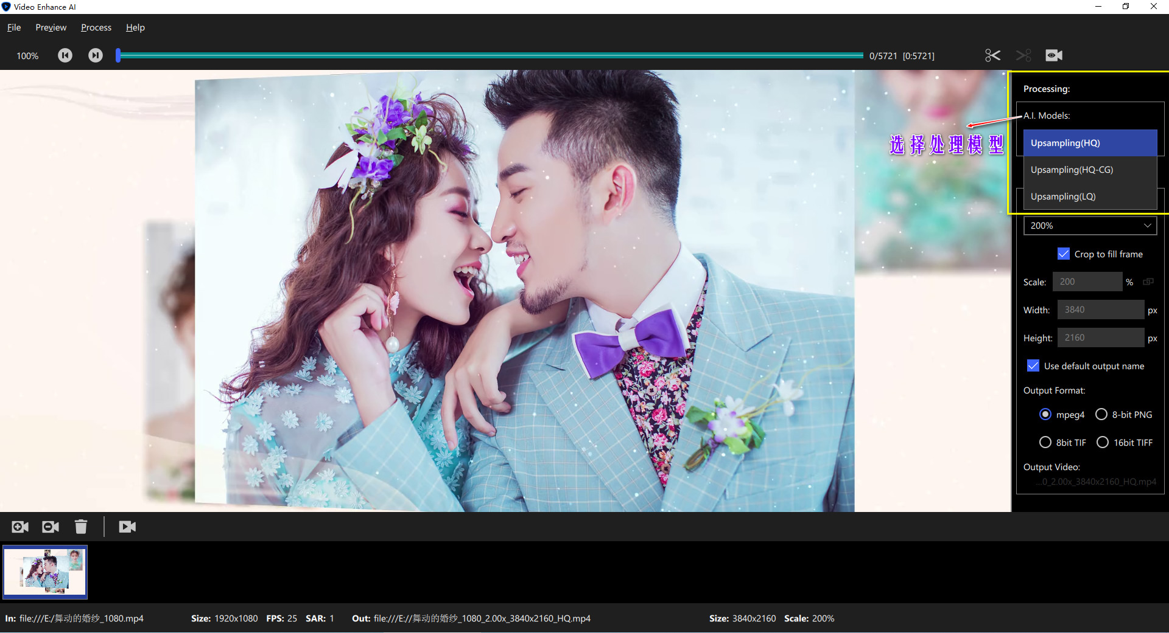1169x633 pixels.
Task: Select 8-bit PNG output format
Action: (1101, 414)
